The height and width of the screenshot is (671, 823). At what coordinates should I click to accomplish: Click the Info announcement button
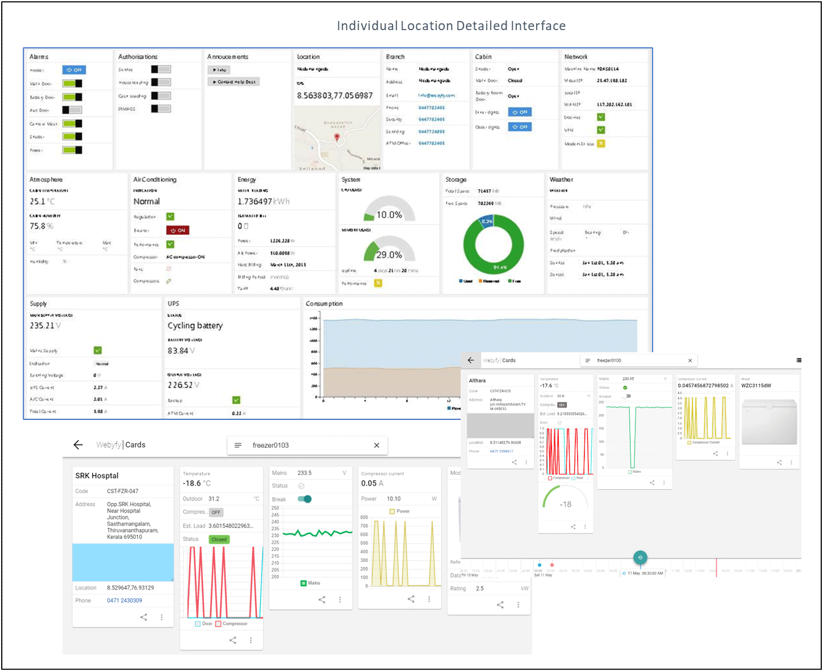[219, 70]
